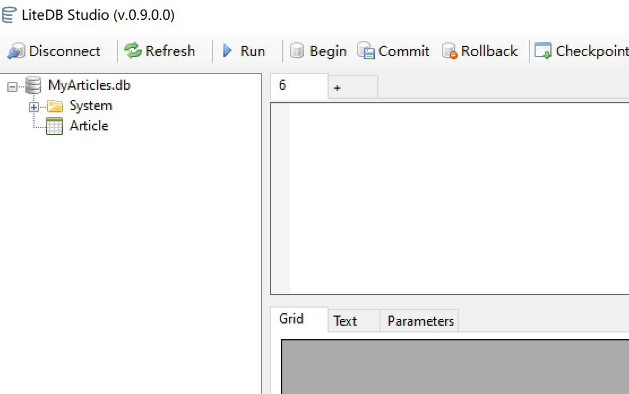Click the Article collection table icon
Screen dimensions: 629x394
click(54, 126)
